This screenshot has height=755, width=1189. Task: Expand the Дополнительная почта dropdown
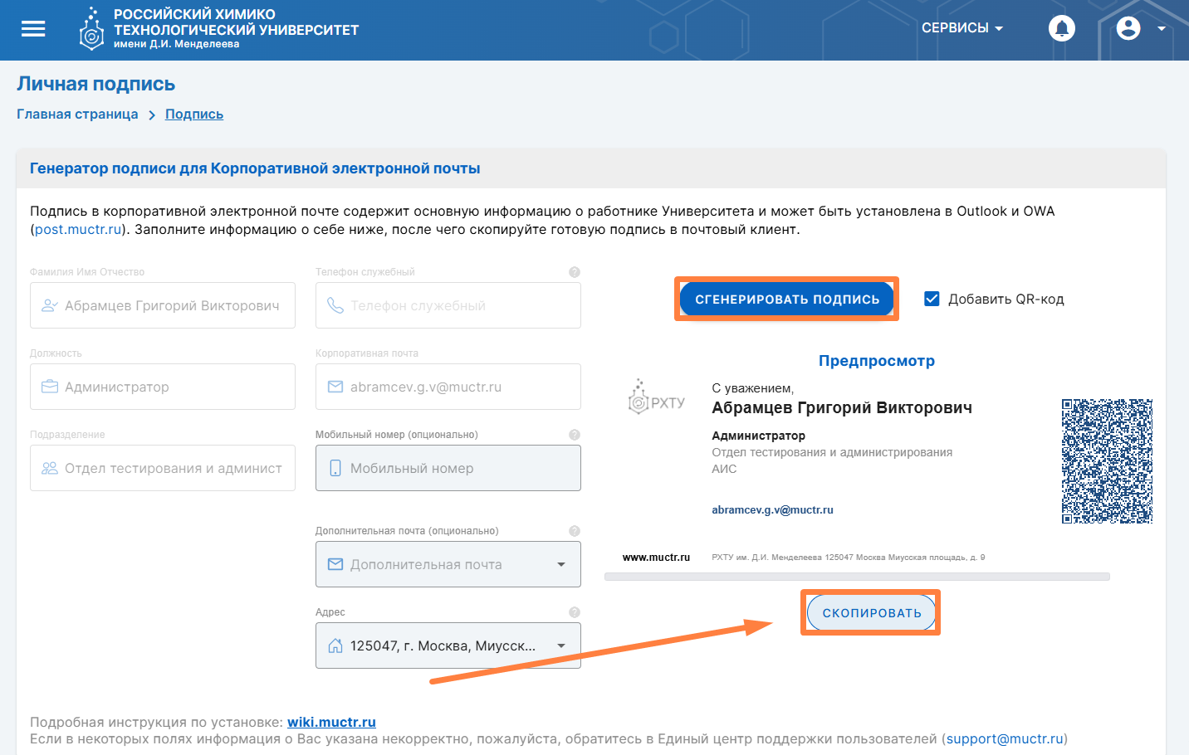pos(561,564)
